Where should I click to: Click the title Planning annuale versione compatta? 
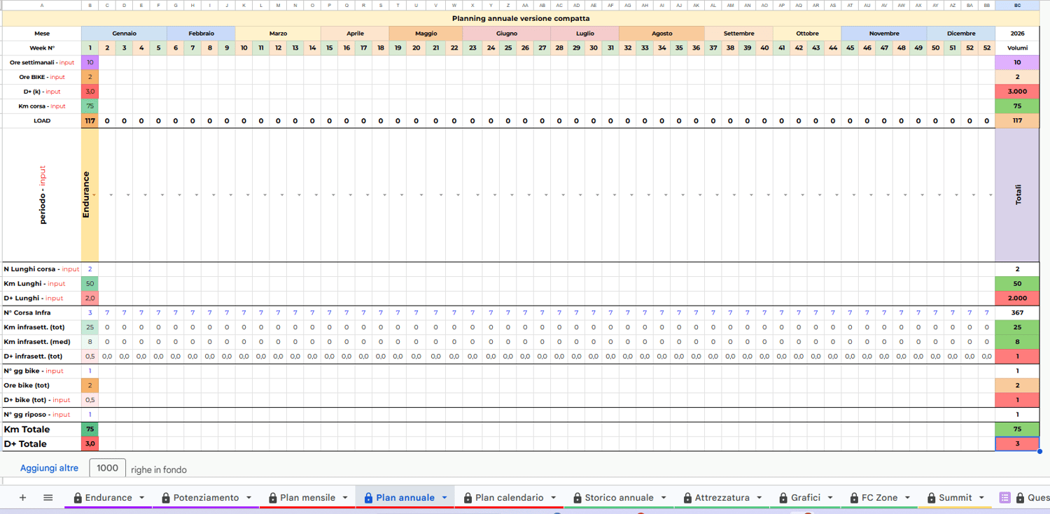[521, 18]
